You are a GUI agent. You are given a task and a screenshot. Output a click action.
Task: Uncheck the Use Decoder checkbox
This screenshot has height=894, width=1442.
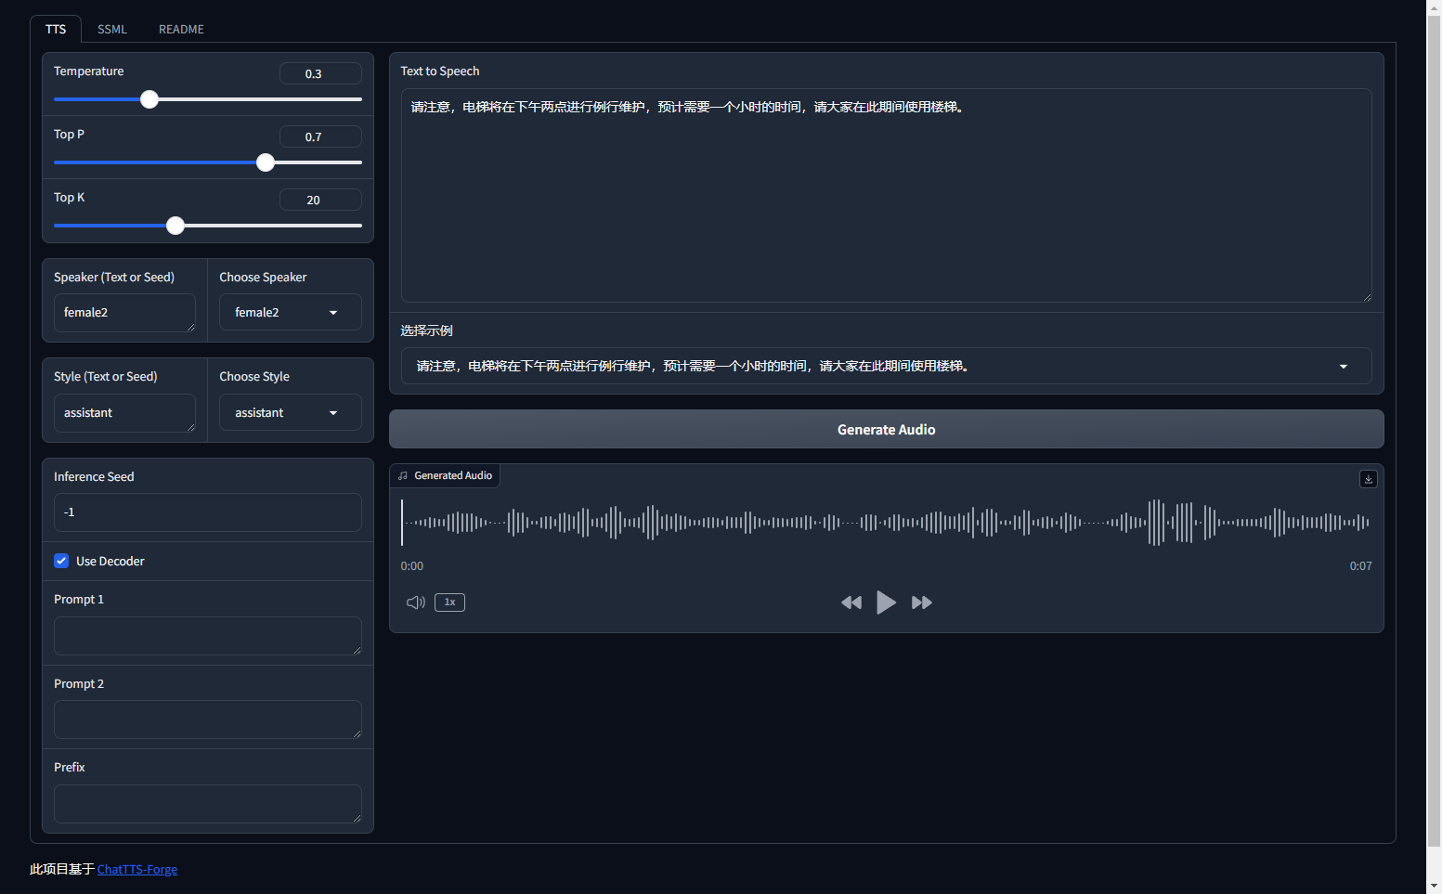[61, 561]
